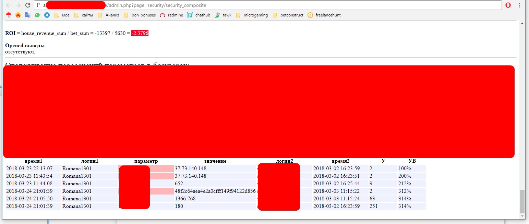Click the hash value 48f2c64aea4e2a0cfff149f94122d856
The image size is (529, 224).
click(x=215, y=191)
